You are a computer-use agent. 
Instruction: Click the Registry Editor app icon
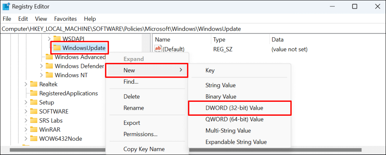click(x=6, y=6)
